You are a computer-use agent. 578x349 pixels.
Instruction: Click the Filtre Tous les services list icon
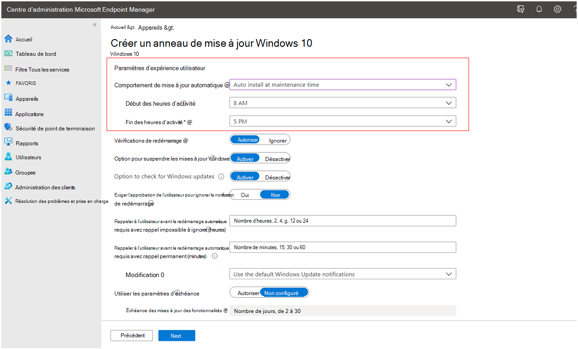[x=8, y=69]
